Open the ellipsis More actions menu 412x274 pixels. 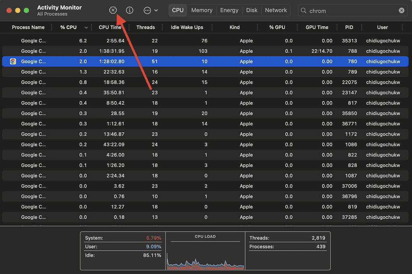coord(148,10)
